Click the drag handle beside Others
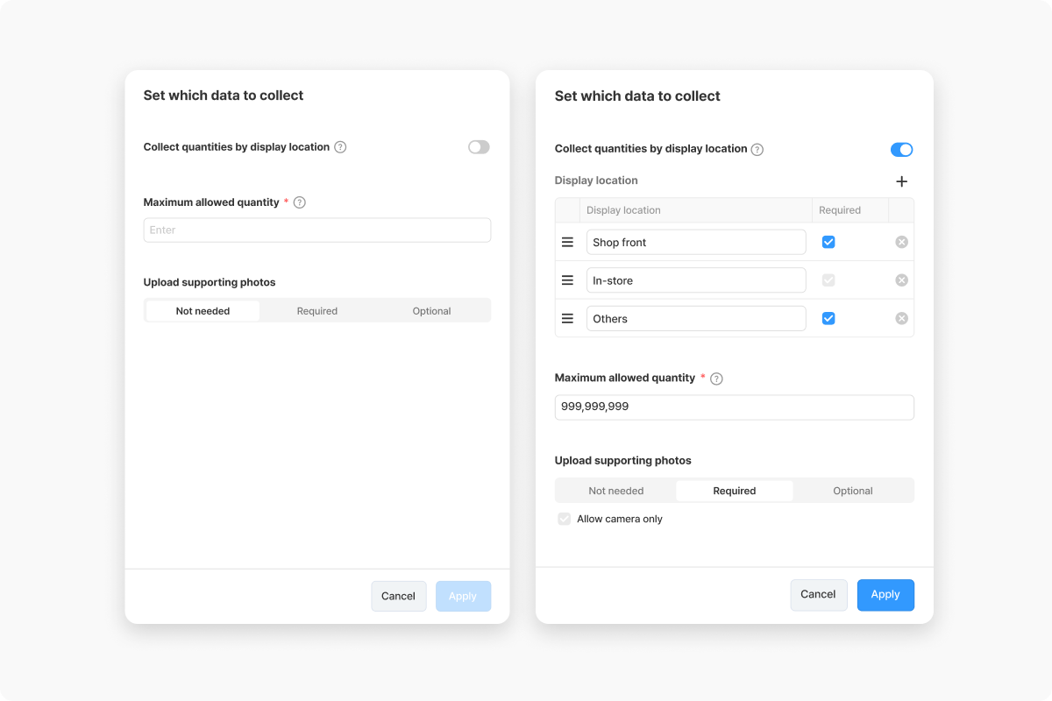This screenshot has height=701, width=1052. [x=567, y=318]
